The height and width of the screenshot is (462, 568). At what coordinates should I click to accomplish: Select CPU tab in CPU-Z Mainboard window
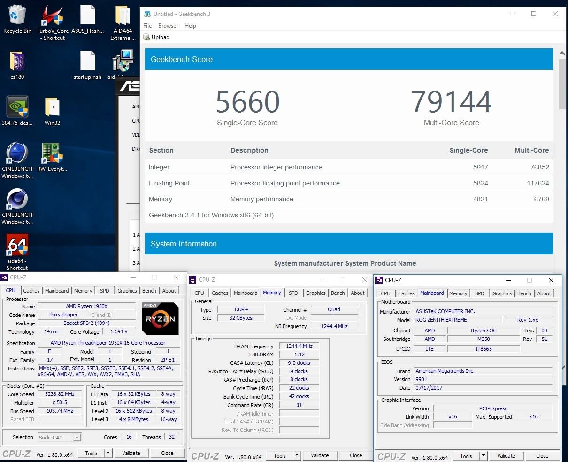pyautogui.click(x=385, y=293)
